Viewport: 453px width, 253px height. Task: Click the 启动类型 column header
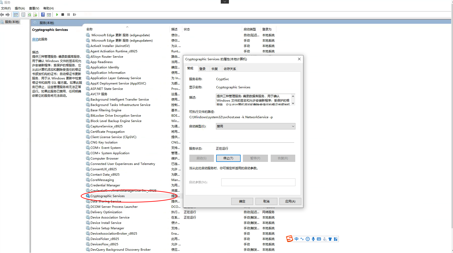pyautogui.click(x=250, y=29)
